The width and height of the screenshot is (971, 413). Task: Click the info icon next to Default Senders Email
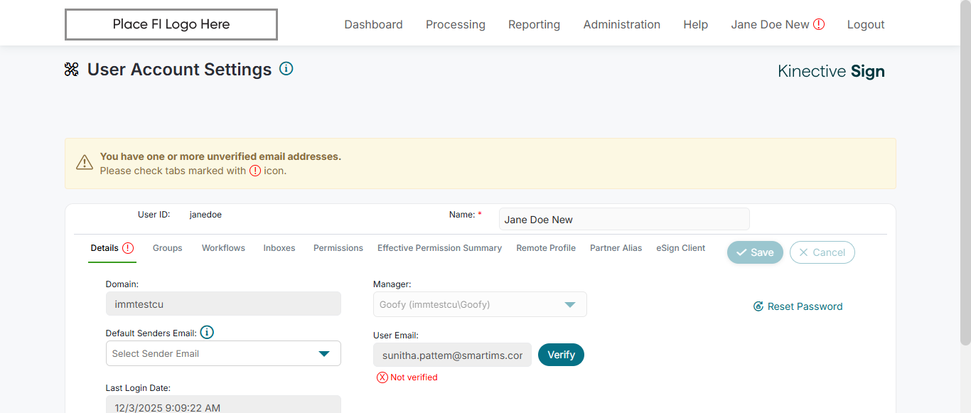(207, 333)
